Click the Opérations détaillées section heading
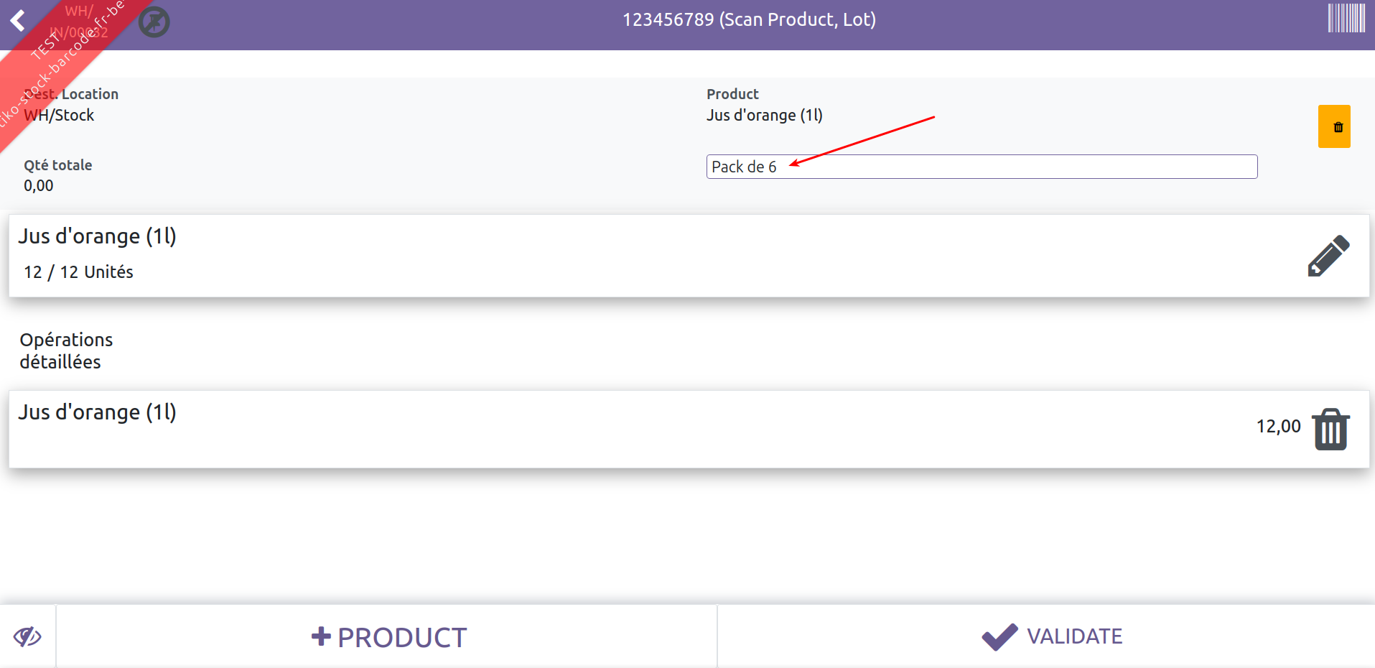Viewport: 1375px width, 668px height. pyautogui.click(x=66, y=351)
